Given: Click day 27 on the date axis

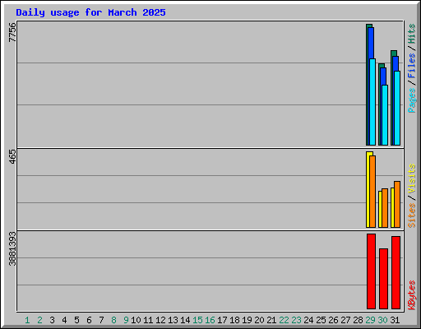Looking at the screenshot, I should click(x=345, y=320).
